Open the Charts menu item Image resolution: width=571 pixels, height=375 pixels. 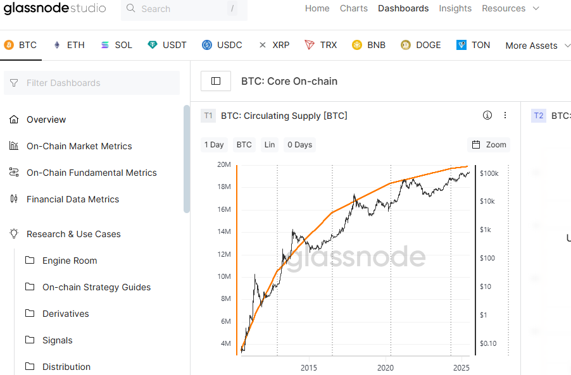(354, 8)
